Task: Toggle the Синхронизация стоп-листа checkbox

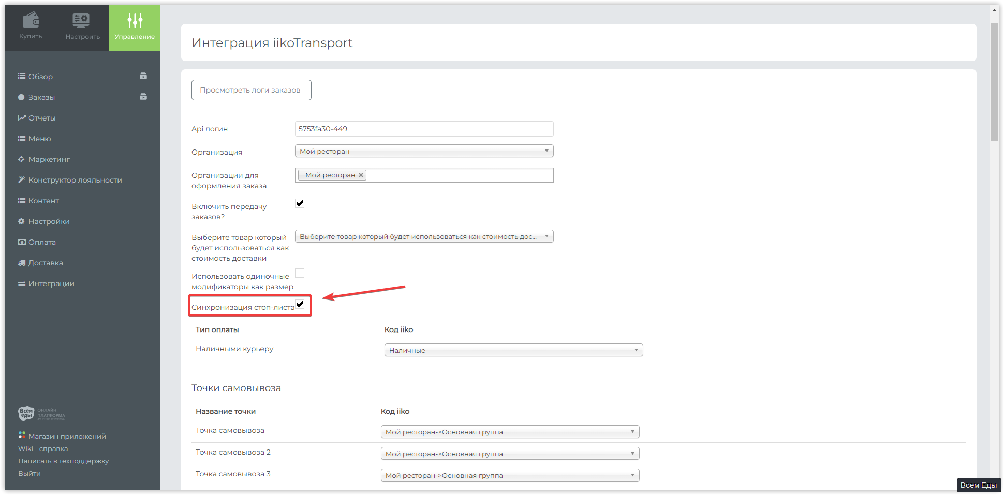Action: (300, 304)
